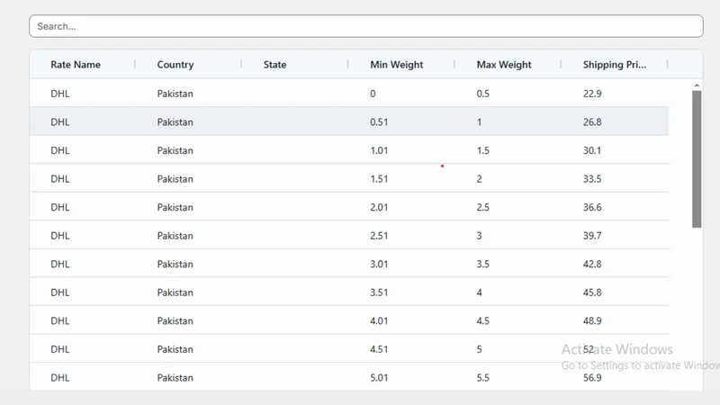The width and height of the screenshot is (720, 405).
Task: Click Max Weight value 3.5
Action: (x=482, y=265)
